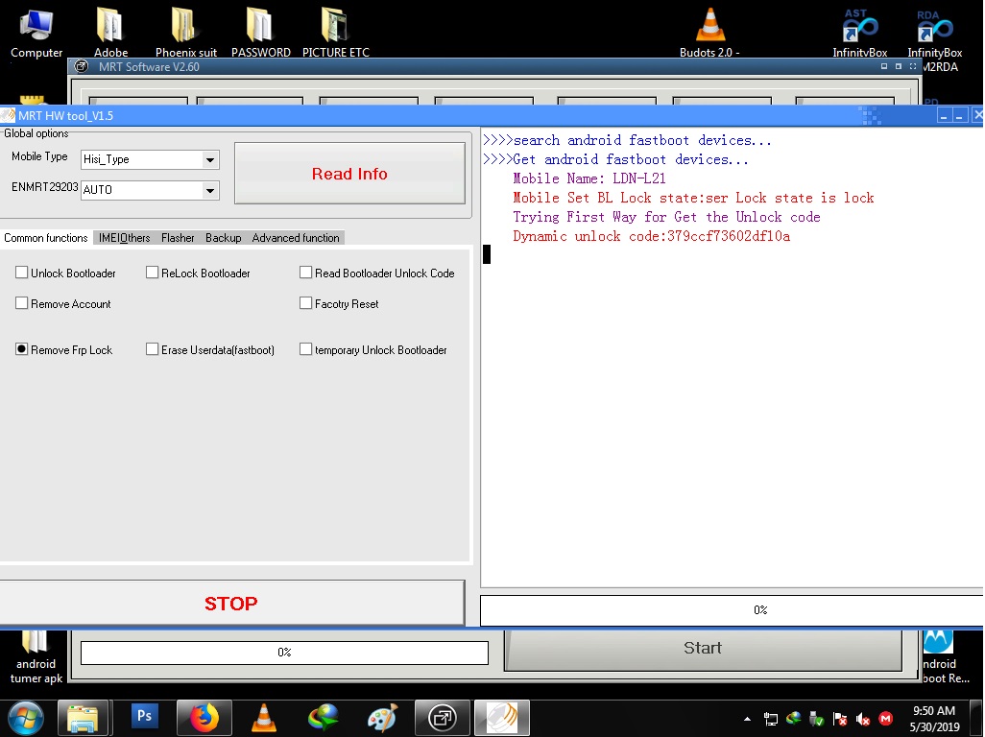Switch to MRT HW tool taskbar button

[x=501, y=718]
